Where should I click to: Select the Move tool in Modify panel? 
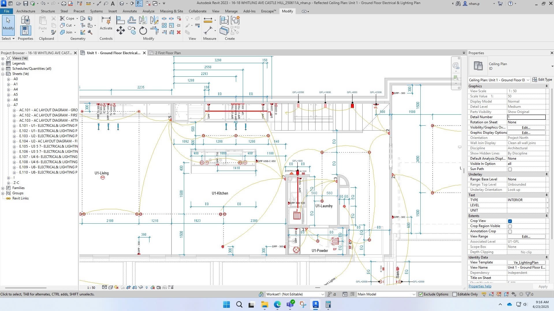(x=120, y=31)
